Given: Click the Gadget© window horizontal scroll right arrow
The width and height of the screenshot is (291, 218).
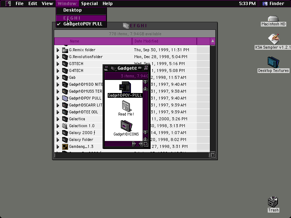Looking at the screenshot, I should (133, 144).
